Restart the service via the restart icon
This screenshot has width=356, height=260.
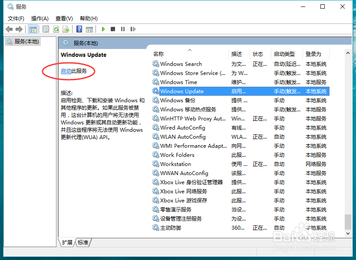click(133, 29)
